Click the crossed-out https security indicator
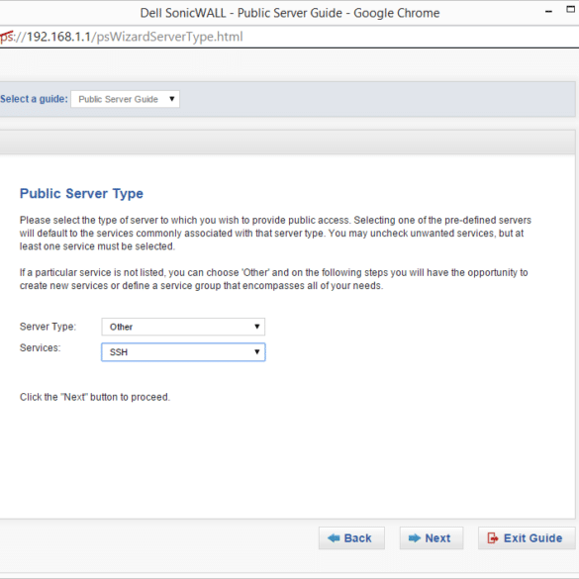The image size is (579, 579). coord(7,37)
